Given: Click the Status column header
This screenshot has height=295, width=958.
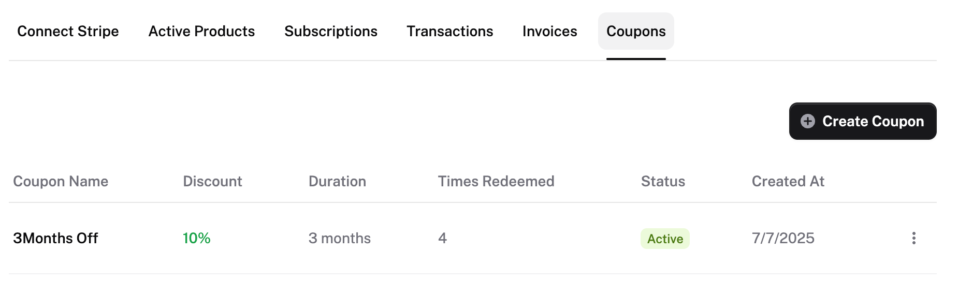Looking at the screenshot, I should click(663, 182).
